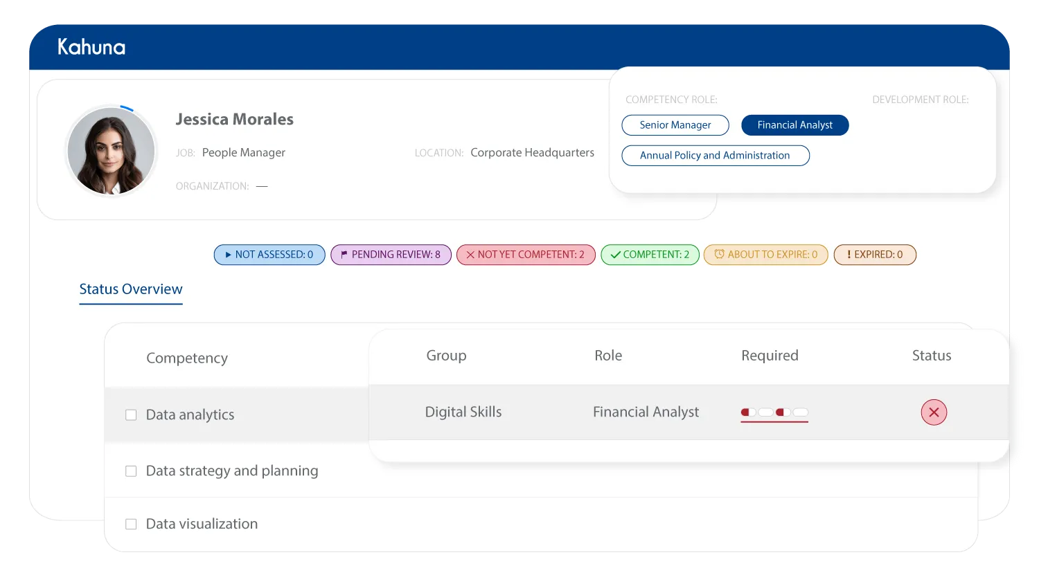Switch to the Status Overview tab
The image size is (1039, 584).
click(x=130, y=289)
